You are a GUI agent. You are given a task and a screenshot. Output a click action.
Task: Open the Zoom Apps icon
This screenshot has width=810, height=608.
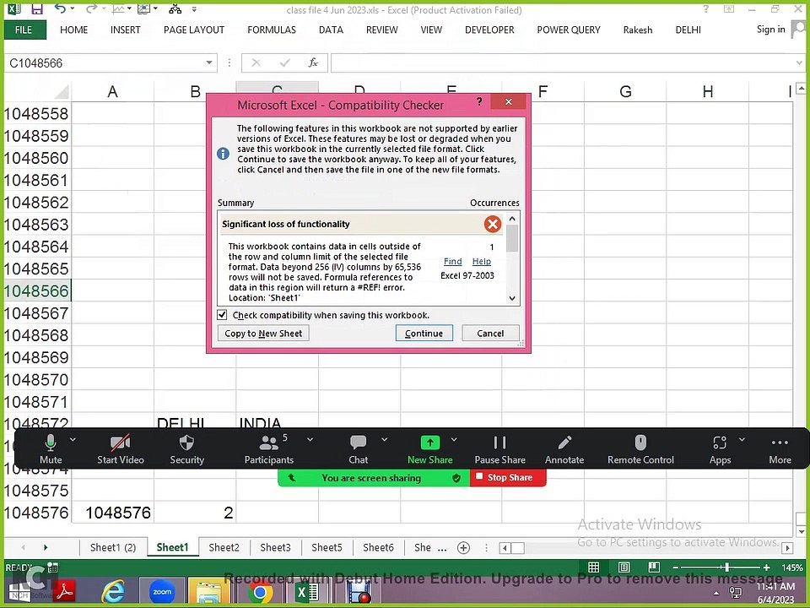720,442
